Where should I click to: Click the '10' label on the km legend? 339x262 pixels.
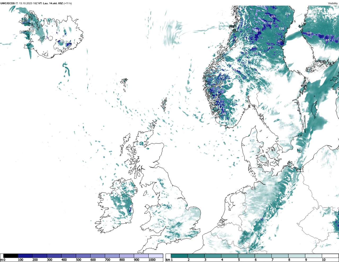(324, 260)
